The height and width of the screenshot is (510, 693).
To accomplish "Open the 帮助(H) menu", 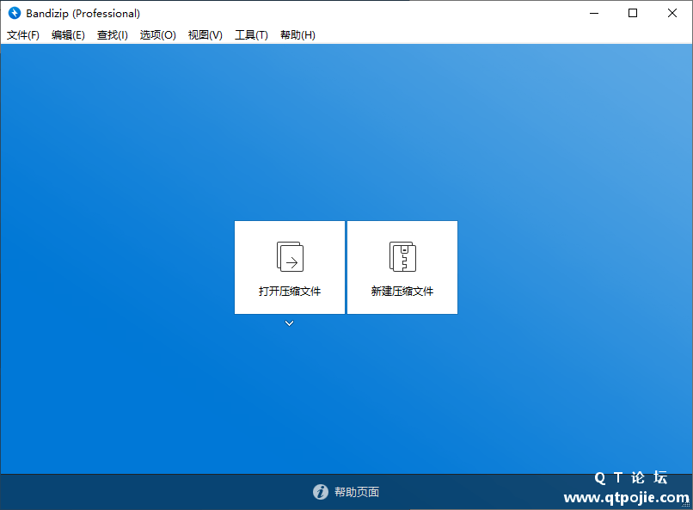I will (297, 35).
